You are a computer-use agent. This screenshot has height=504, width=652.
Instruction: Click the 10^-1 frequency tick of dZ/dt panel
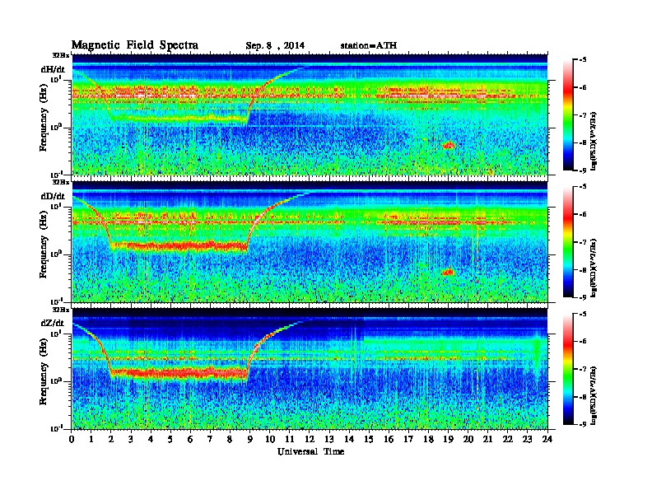[56, 428]
